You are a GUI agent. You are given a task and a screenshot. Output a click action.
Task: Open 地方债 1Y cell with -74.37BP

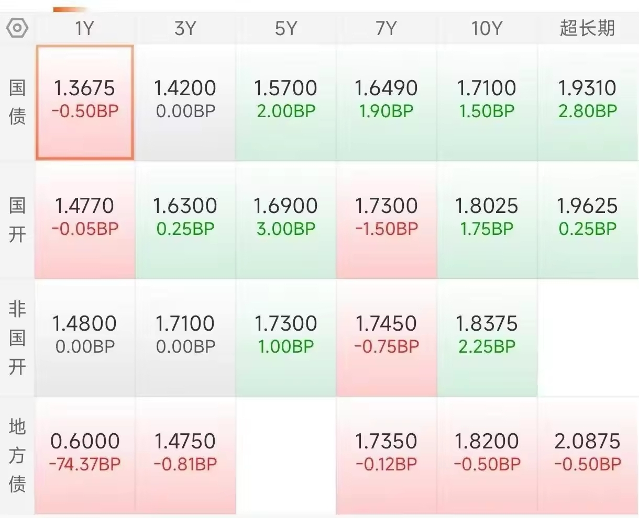pos(84,456)
